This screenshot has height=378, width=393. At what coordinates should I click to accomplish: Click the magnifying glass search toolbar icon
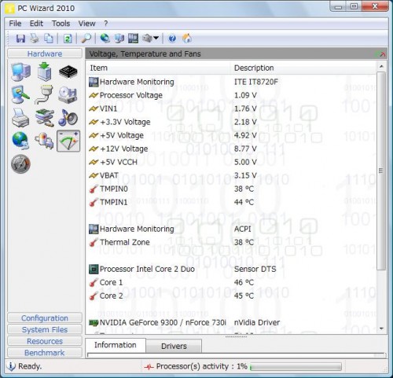86,39
